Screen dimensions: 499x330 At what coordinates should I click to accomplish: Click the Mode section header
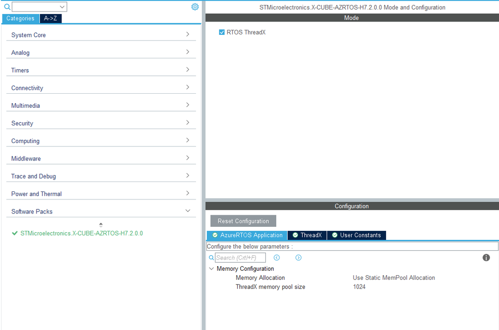[x=352, y=18]
